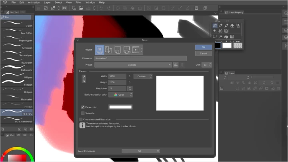Expand Width options arrow
Viewport: 288px width, 162px height.
(x=130, y=76)
